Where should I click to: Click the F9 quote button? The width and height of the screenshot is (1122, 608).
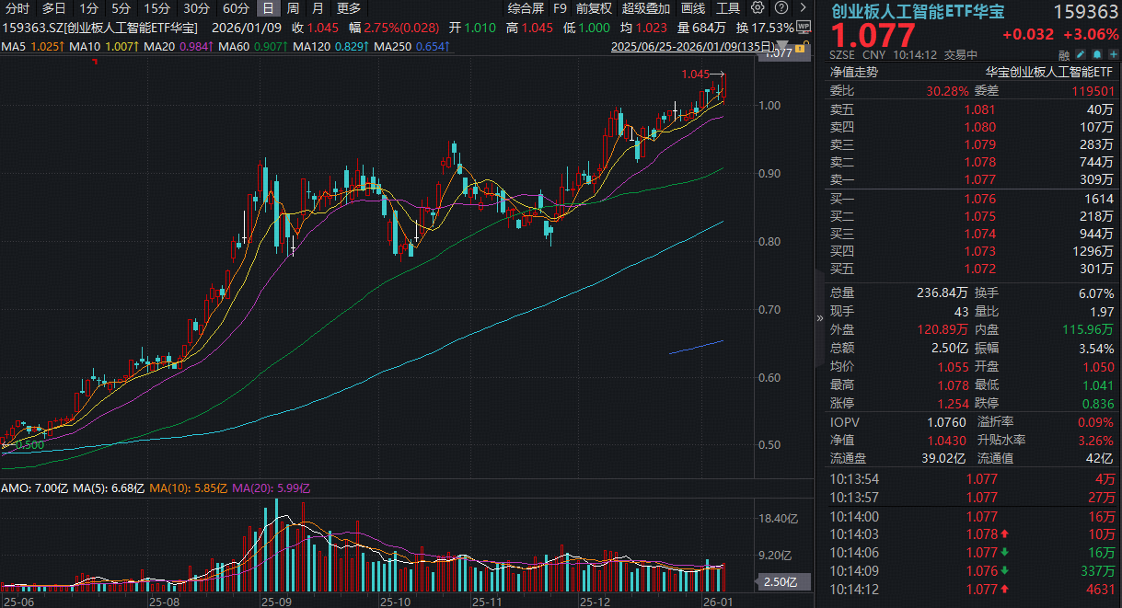[x=559, y=9]
